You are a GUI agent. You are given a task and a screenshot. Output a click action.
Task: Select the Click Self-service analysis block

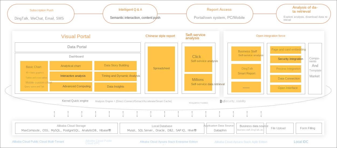(198, 59)
